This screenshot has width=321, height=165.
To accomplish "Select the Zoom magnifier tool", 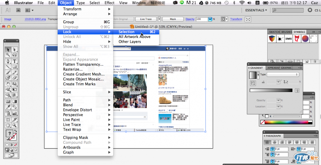I will (x=14, y=125).
